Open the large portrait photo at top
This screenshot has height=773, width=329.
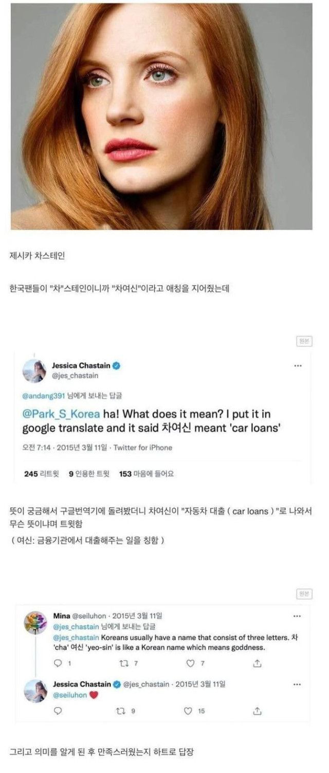click(161, 116)
